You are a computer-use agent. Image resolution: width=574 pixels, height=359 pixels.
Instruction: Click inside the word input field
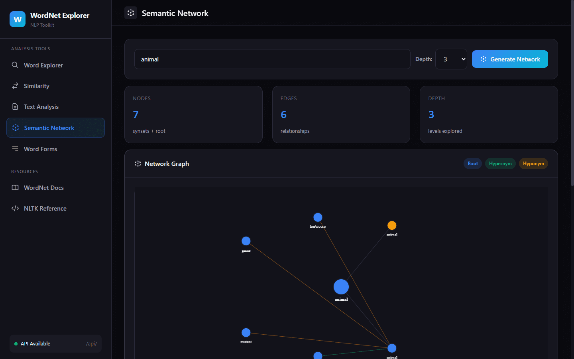pyautogui.click(x=272, y=59)
